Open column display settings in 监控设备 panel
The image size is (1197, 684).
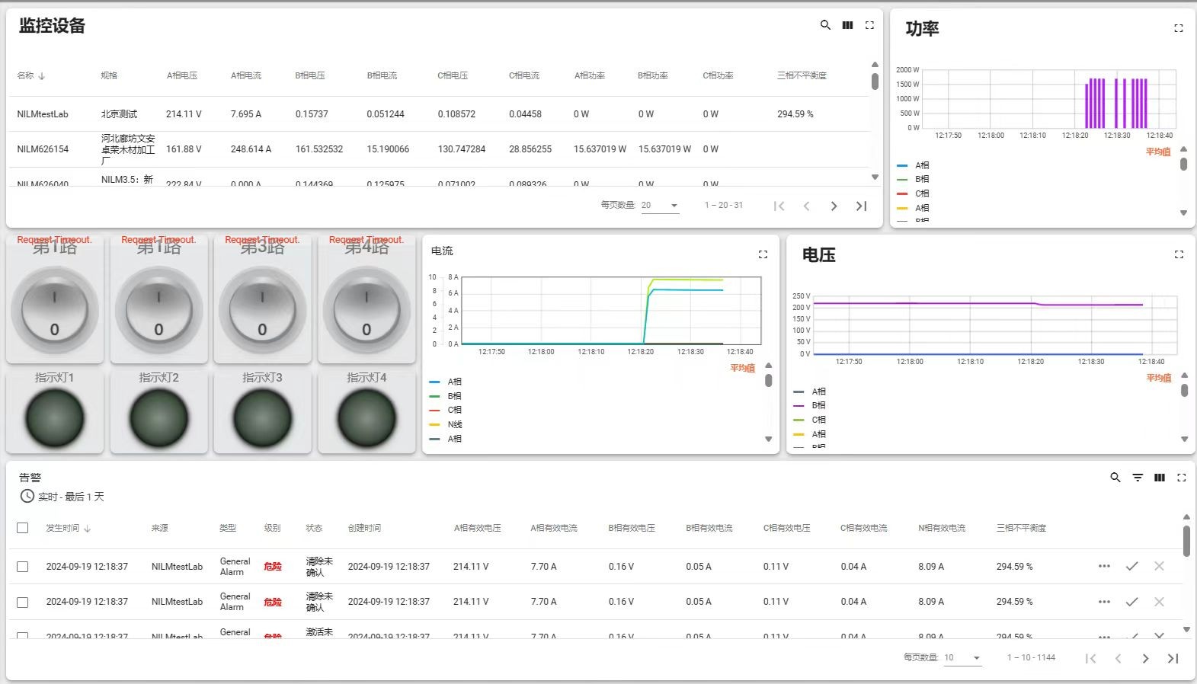847,25
